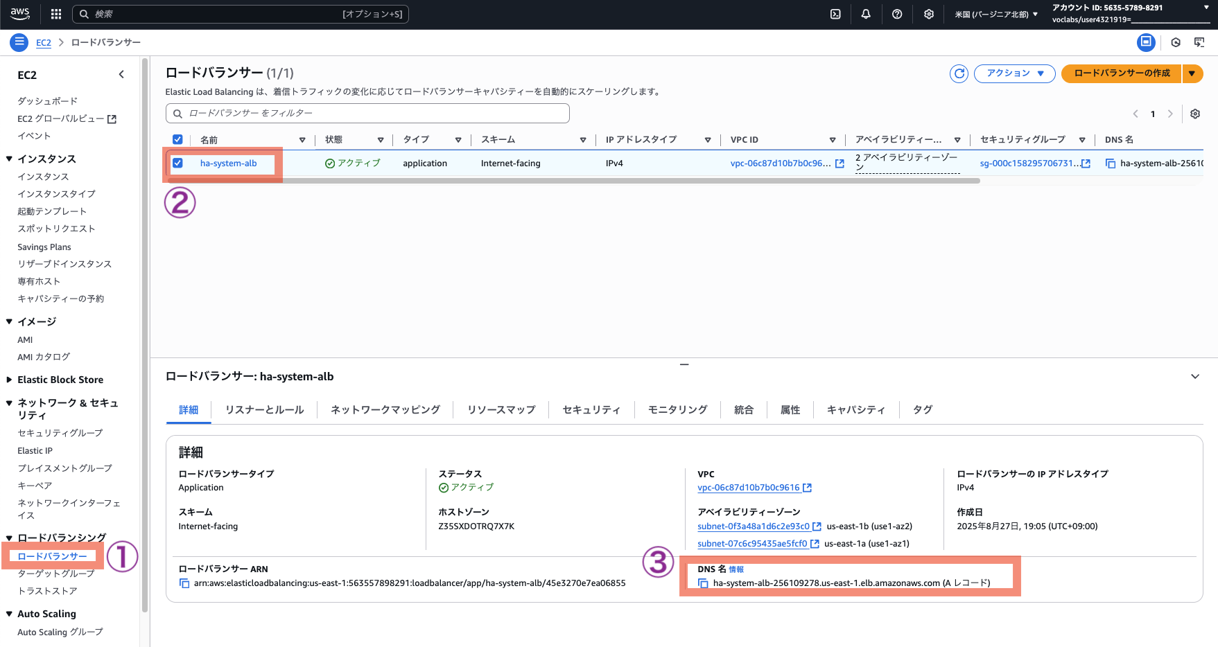Expand the Elastic Block Store section
The height and width of the screenshot is (647, 1218).
pyautogui.click(x=9, y=380)
